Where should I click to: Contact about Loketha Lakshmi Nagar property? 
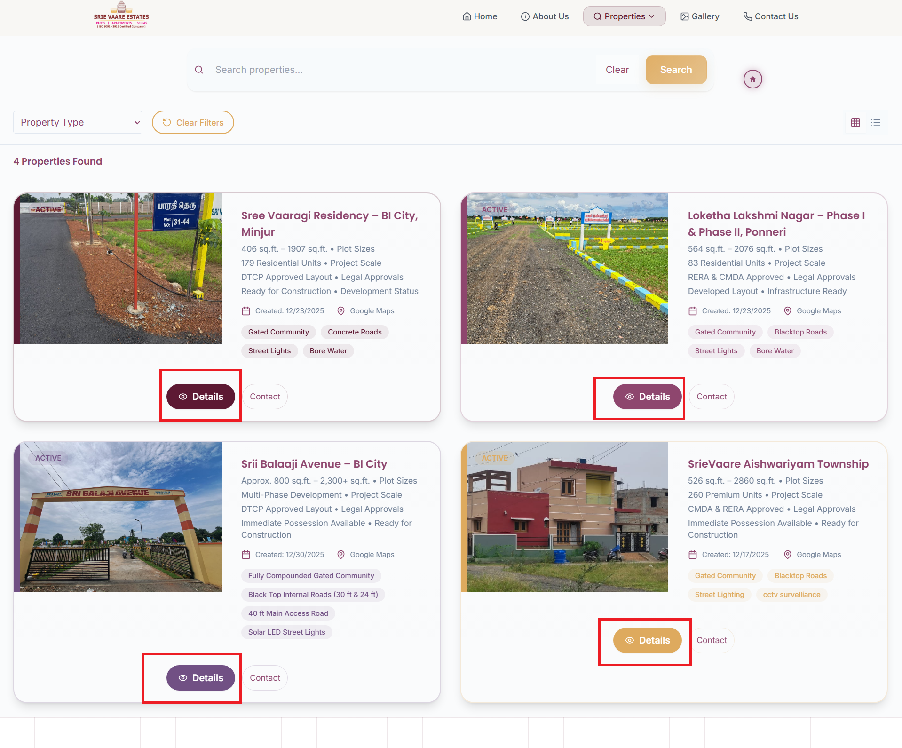[712, 397]
